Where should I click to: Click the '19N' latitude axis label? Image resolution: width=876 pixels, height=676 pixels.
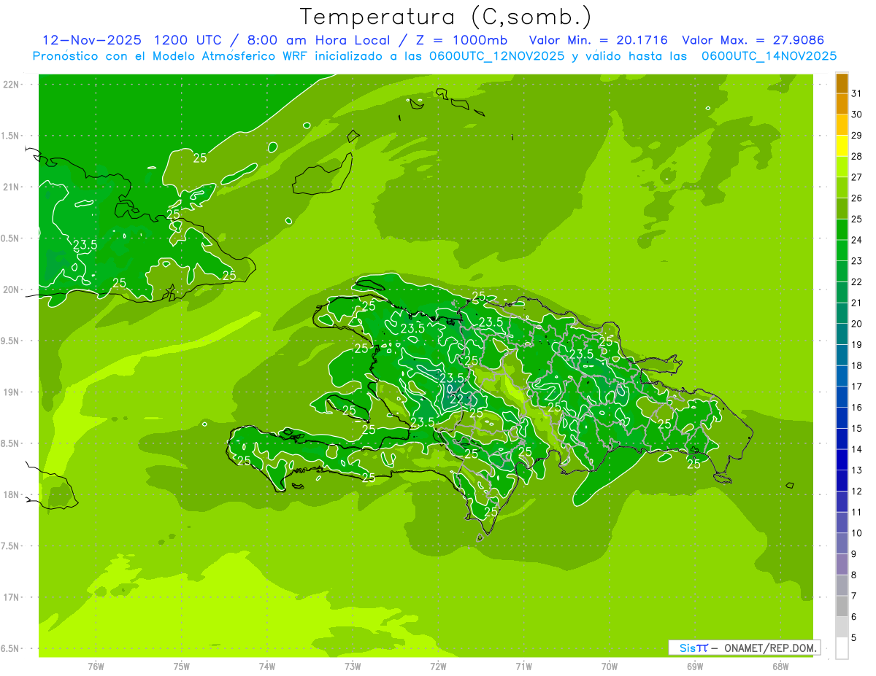point(11,392)
